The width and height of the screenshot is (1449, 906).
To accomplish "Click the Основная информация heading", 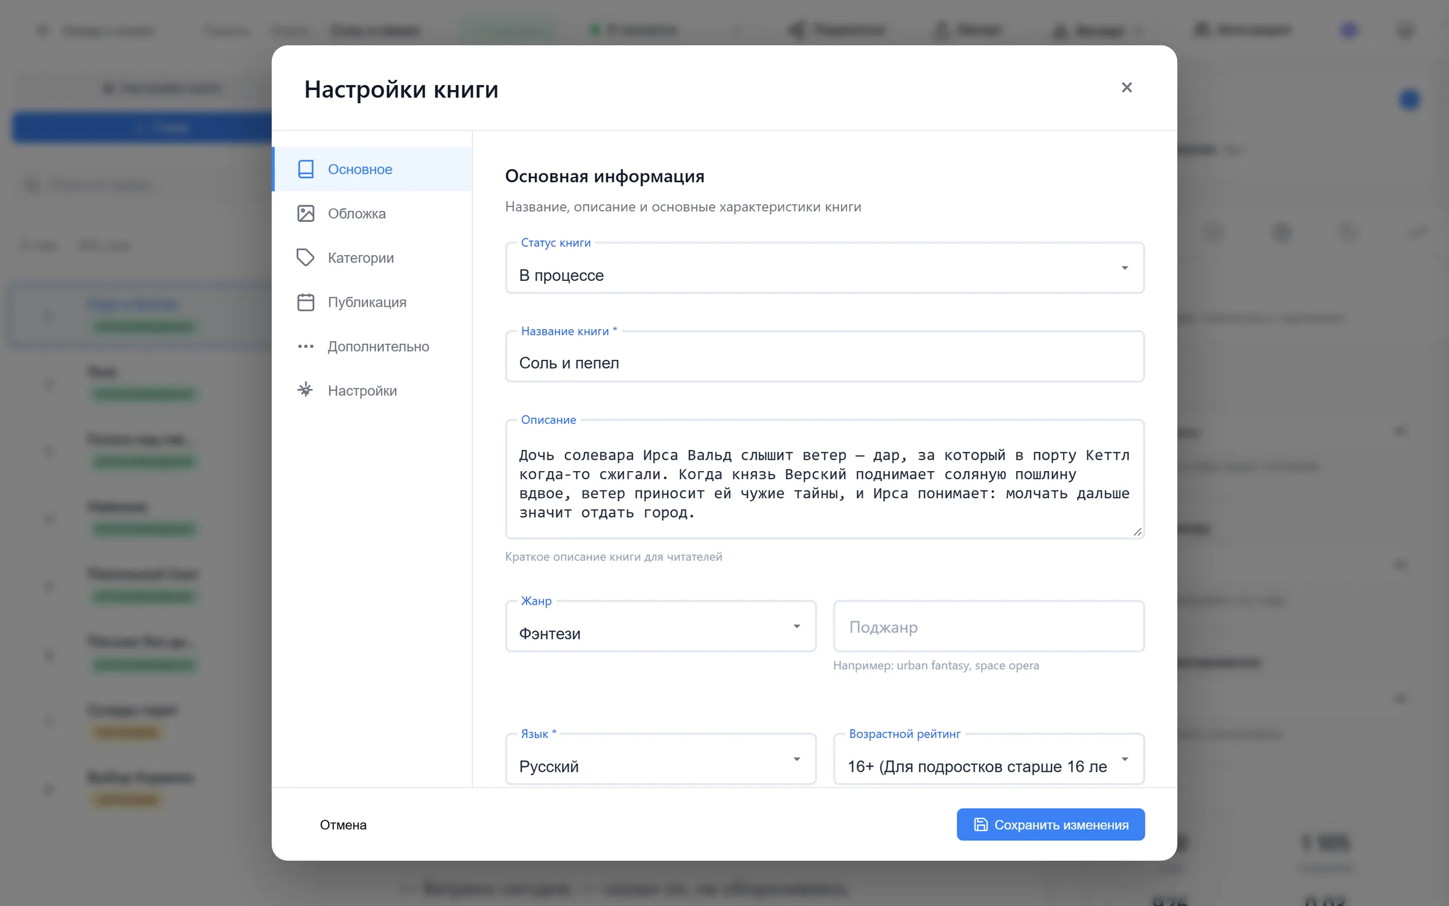I will point(604,176).
